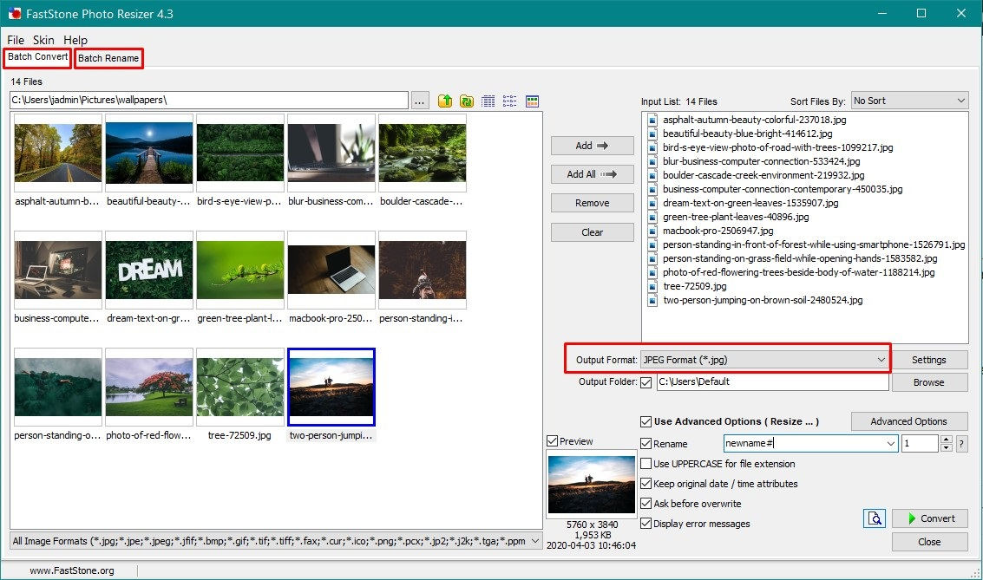Disable Keep original date / time attributes
Image resolution: width=983 pixels, height=580 pixels.
tap(646, 484)
